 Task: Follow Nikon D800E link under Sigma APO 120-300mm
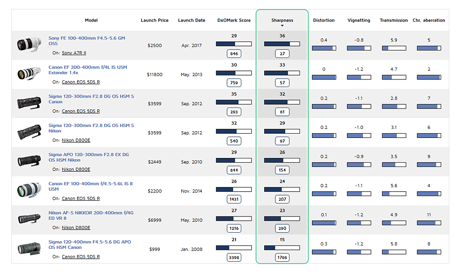pyautogui.click(x=76, y=169)
